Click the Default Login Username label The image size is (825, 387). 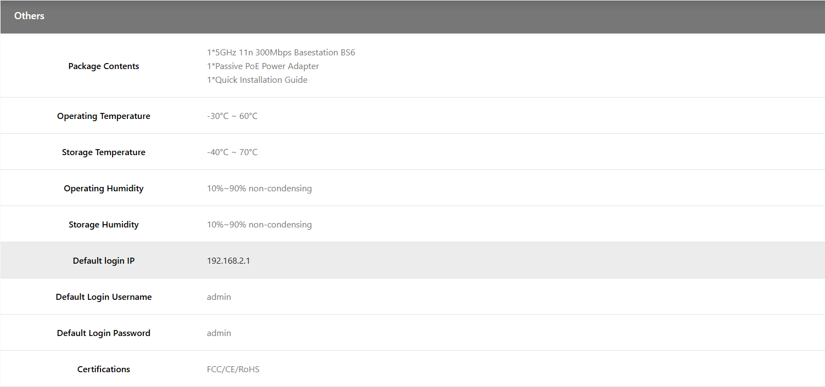pyautogui.click(x=104, y=297)
